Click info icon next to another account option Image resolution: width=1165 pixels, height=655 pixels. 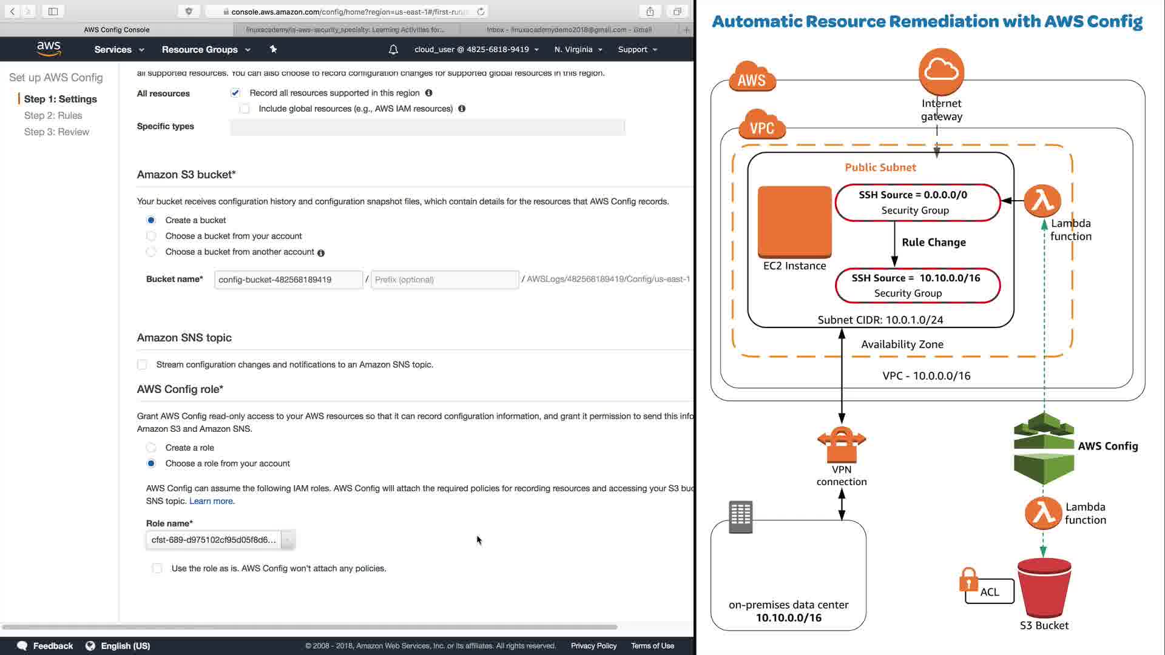point(321,253)
